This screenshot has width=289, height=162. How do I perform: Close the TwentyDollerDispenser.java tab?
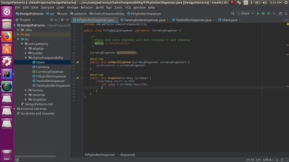pyautogui.click(x=168, y=20)
